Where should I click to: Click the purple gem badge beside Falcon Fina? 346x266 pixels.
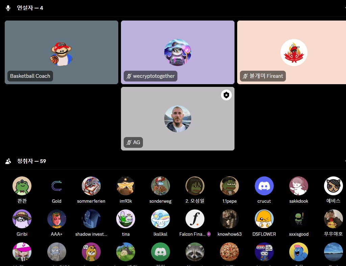point(209,234)
